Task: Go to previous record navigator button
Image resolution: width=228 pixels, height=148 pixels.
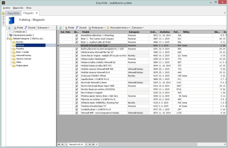Action: (66, 144)
